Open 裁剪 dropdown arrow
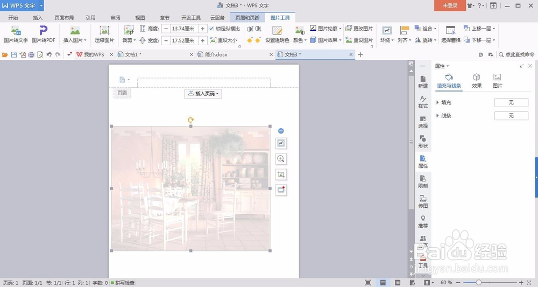Viewport: 538px width, 287px height. pos(134,40)
